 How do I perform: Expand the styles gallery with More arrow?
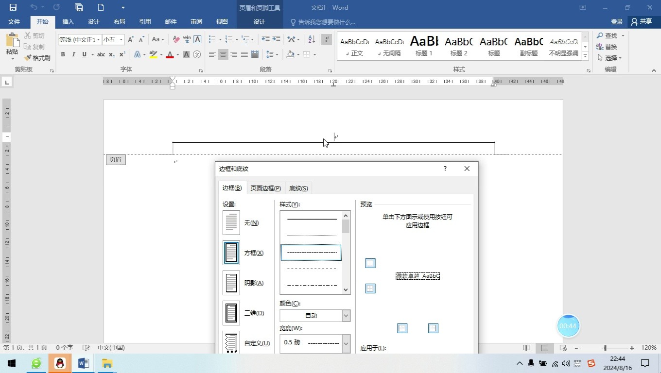coord(585,56)
